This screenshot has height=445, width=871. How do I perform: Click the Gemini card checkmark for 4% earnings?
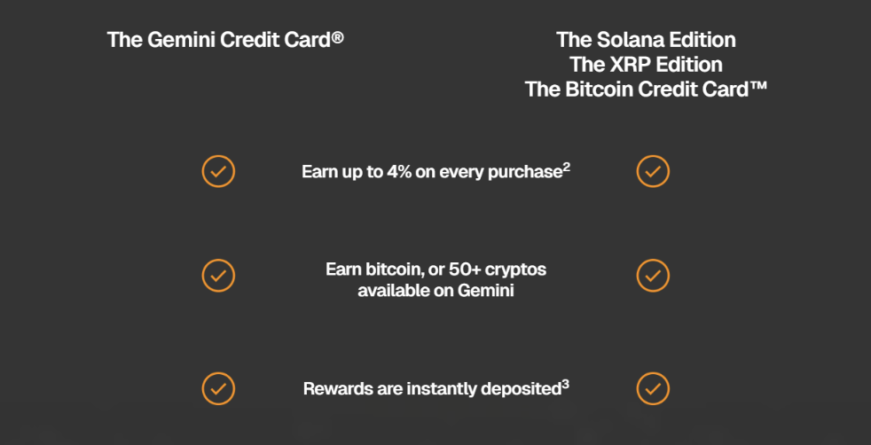pyautogui.click(x=218, y=170)
